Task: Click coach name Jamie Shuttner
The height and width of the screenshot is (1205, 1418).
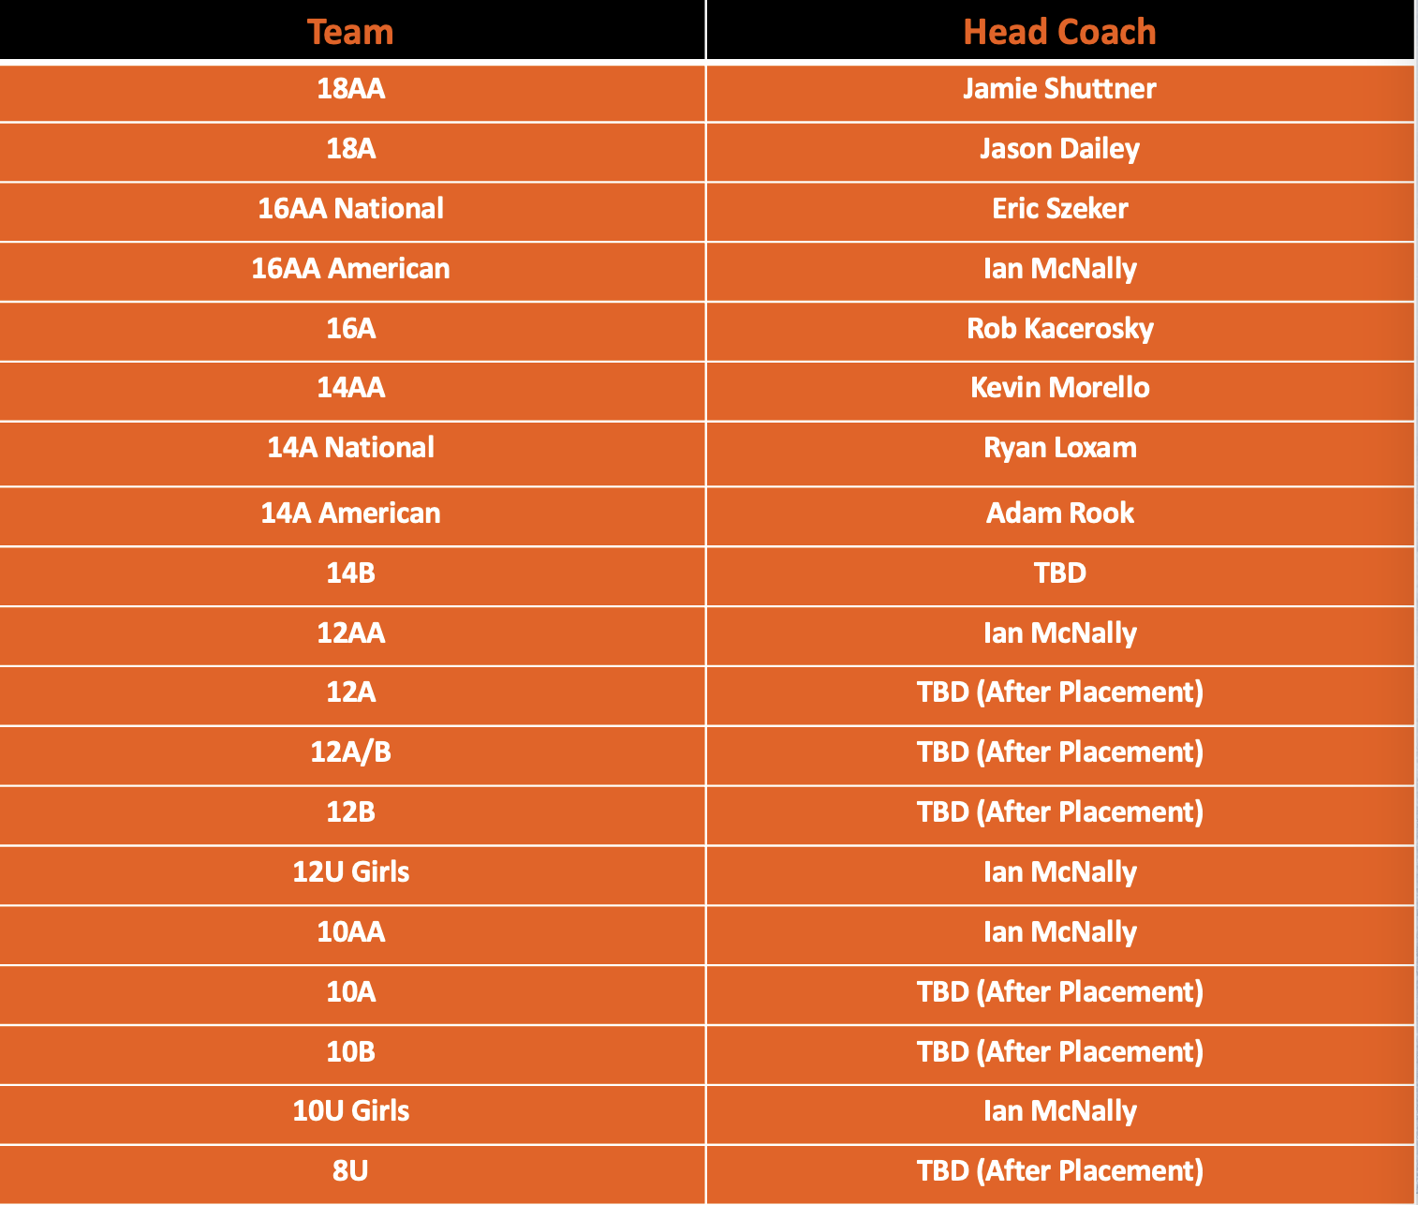Action: 1059,89
